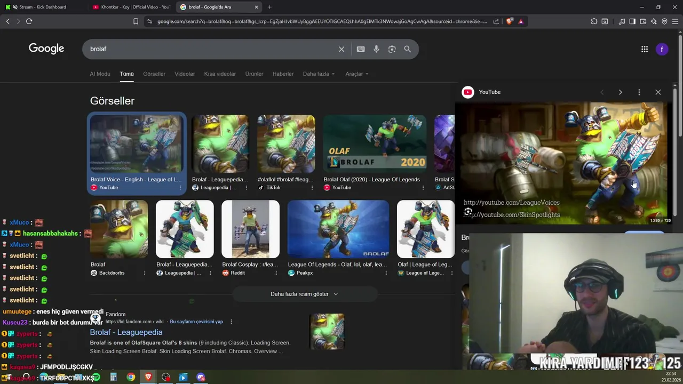
Task: Open the Brolaf Backdoorbs thumbnail
Action: pos(119,229)
